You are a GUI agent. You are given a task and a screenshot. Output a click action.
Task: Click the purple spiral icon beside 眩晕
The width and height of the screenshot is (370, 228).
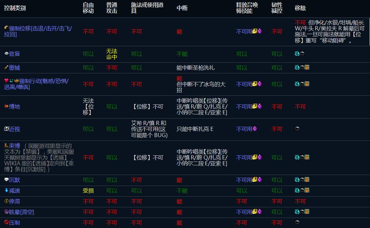click(6, 211)
